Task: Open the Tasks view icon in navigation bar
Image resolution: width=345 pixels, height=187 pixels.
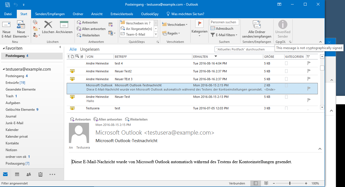Action: pyautogui.click(x=40, y=174)
